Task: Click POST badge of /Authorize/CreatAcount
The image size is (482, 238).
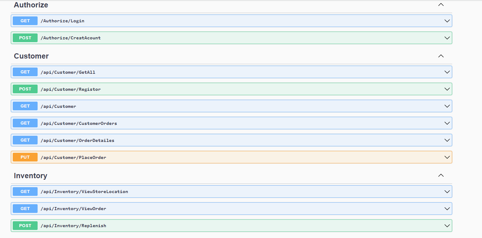Action: point(25,38)
